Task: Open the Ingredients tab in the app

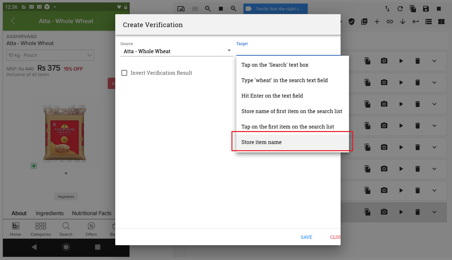Action: [x=50, y=213]
